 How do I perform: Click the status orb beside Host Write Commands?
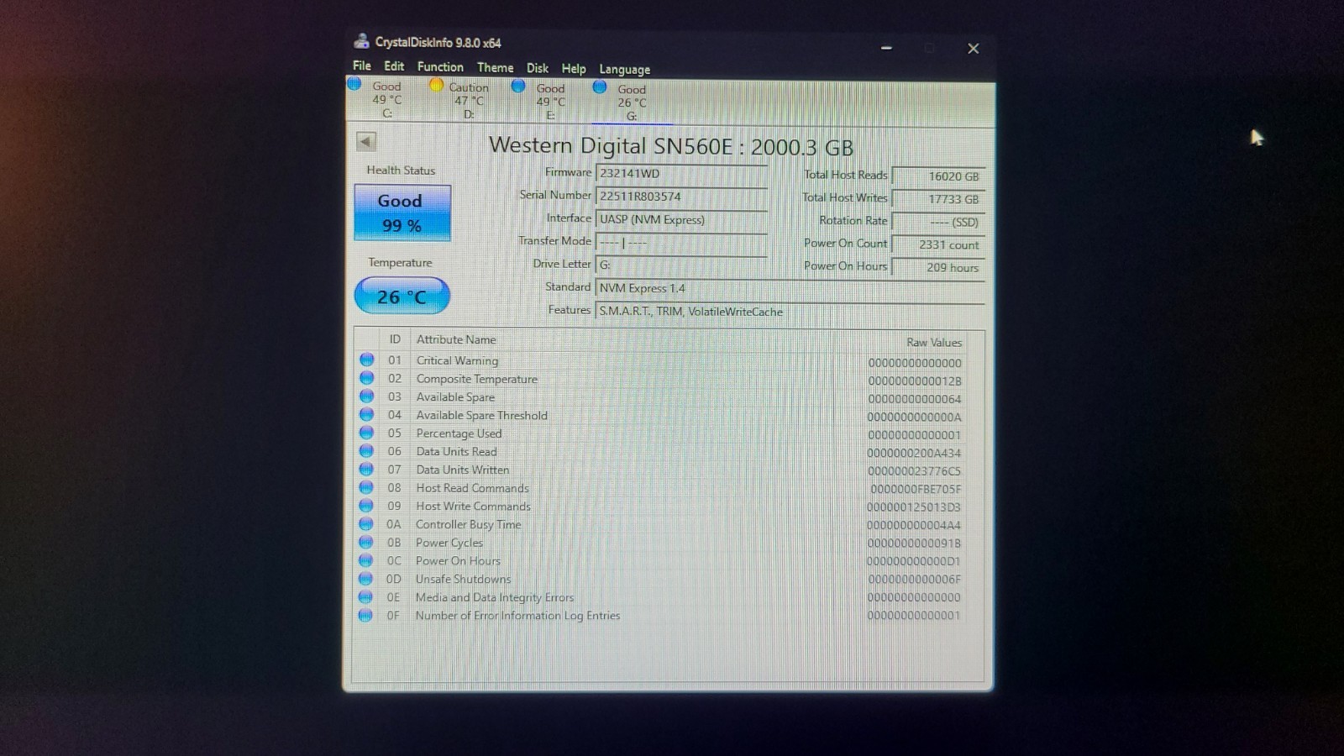(366, 506)
